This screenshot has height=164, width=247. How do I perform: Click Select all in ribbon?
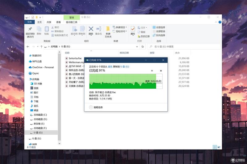(x=159, y=27)
